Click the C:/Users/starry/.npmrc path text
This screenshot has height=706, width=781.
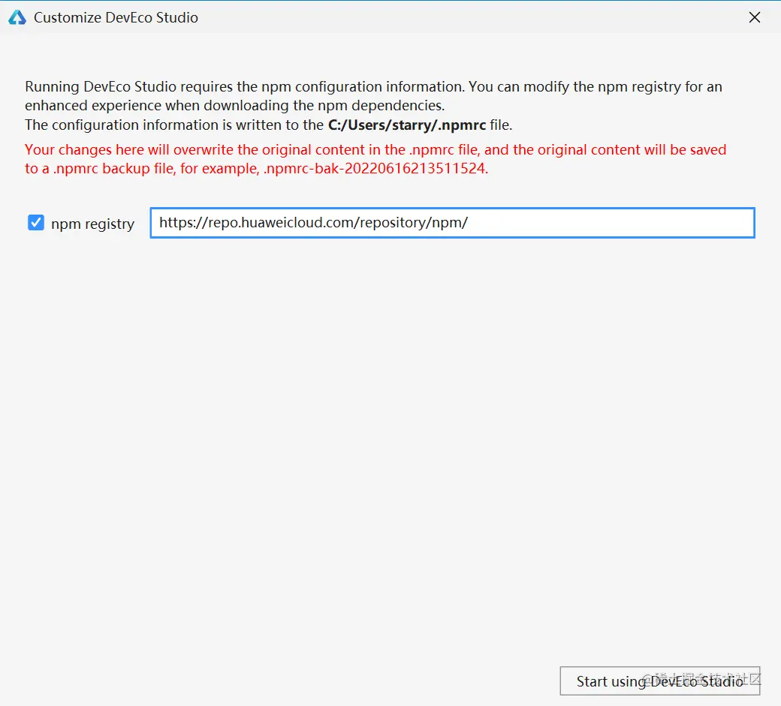click(407, 125)
